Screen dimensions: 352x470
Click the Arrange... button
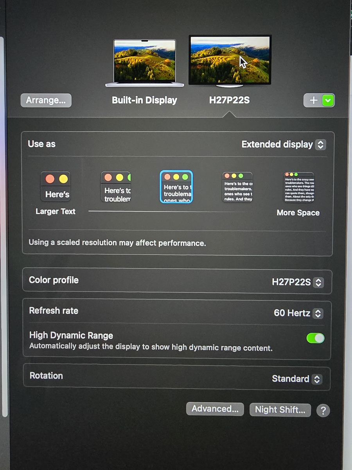(46, 101)
